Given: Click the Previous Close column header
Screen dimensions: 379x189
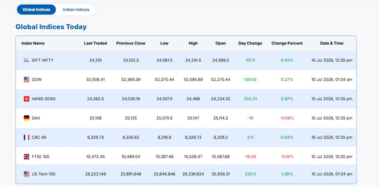Looking at the screenshot, I should (x=131, y=43).
